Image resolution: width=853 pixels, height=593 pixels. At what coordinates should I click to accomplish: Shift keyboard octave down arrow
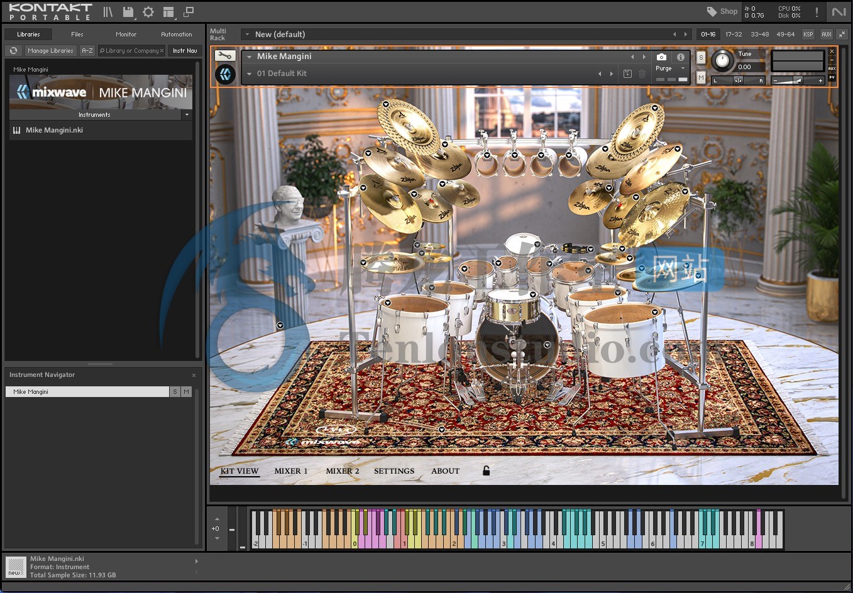coord(217,538)
